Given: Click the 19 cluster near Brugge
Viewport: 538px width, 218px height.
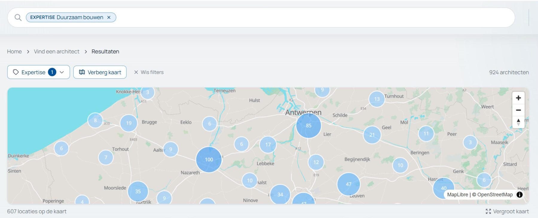Looking at the screenshot, I should point(129,123).
